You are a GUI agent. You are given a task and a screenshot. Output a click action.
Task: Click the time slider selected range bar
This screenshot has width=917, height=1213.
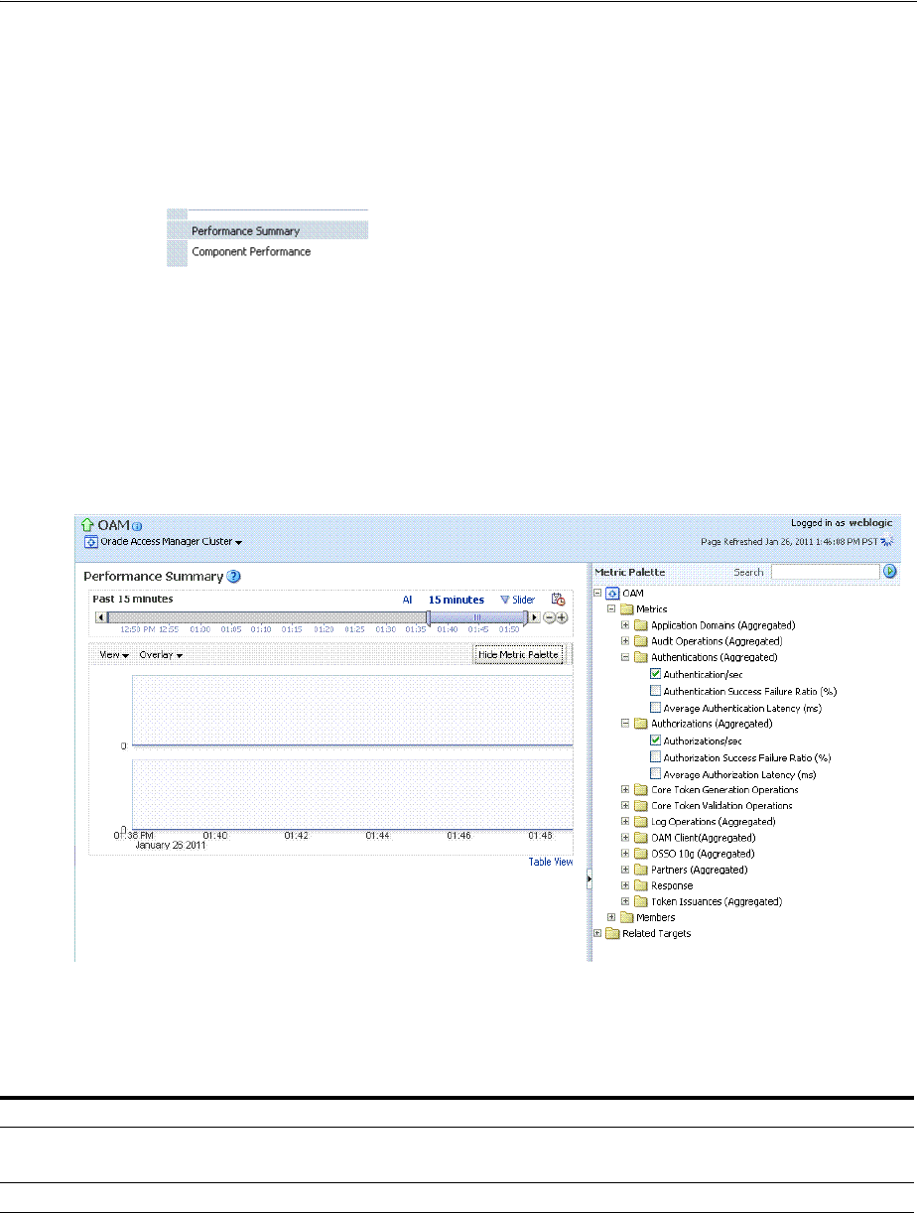tap(477, 617)
